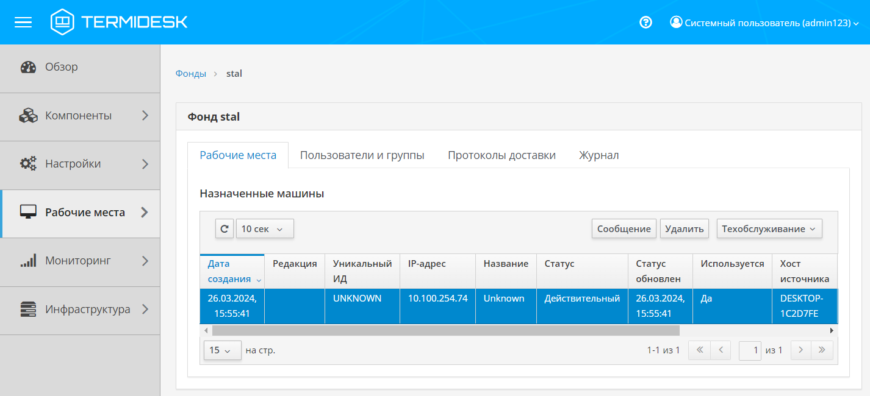Open the hamburger navigation menu
Screen dimensions: 870x396
[x=23, y=23]
